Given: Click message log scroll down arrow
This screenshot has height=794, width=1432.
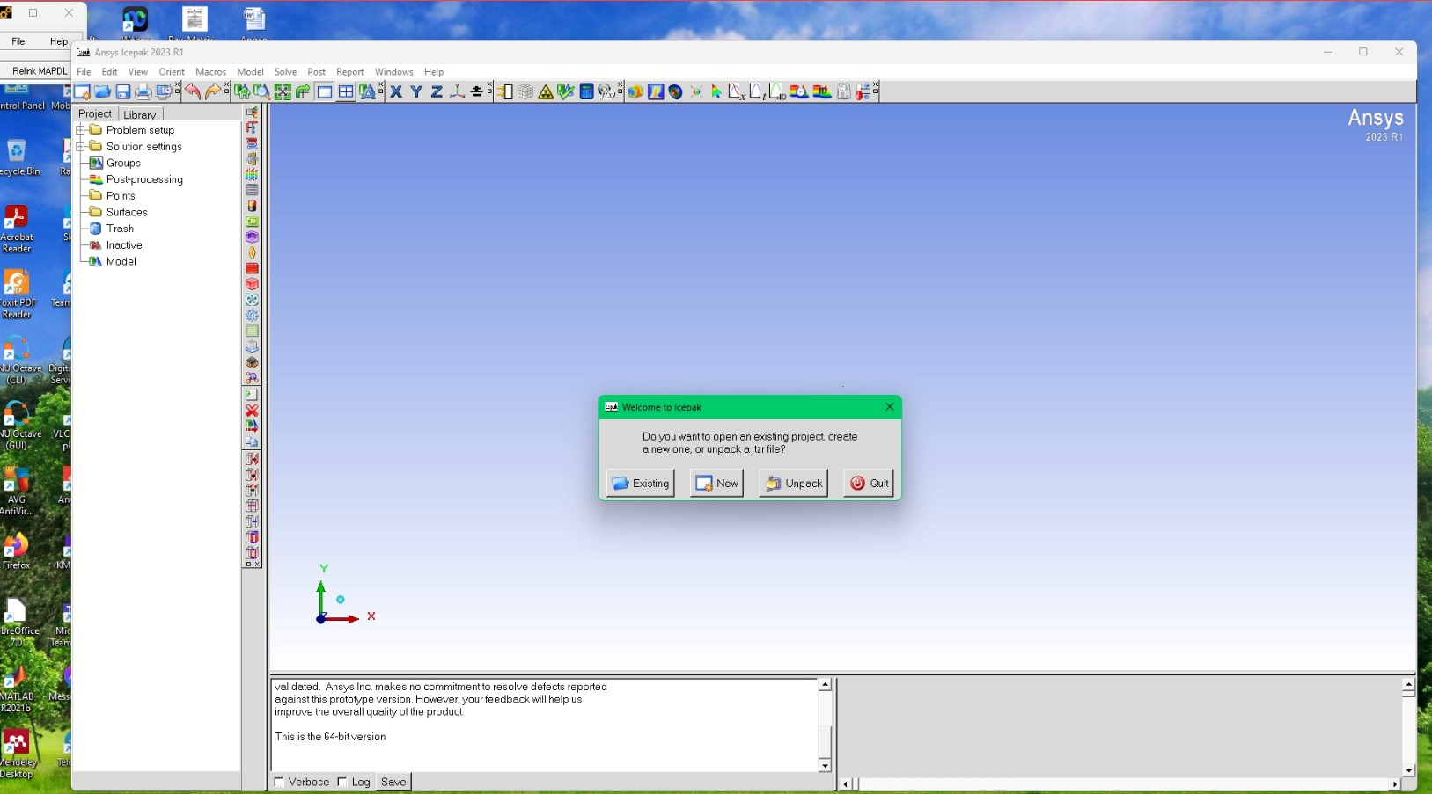Looking at the screenshot, I should [x=825, y=766].
